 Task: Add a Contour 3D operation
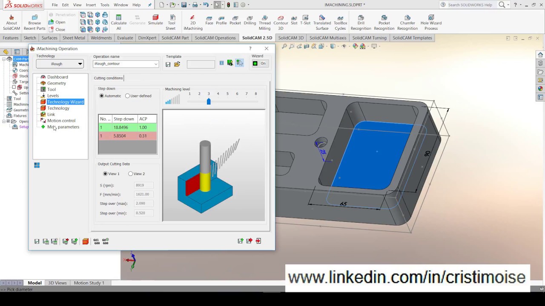click(x=281, y=23)
